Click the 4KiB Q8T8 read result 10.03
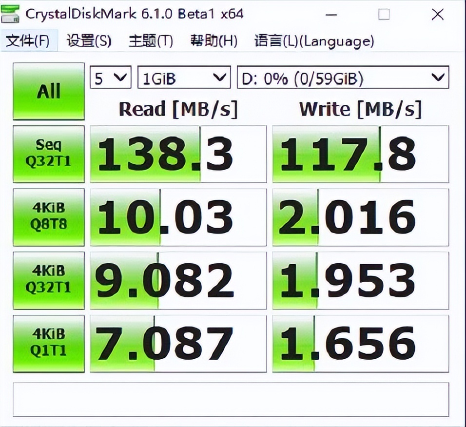466x427 pixels. pos(178,217)
